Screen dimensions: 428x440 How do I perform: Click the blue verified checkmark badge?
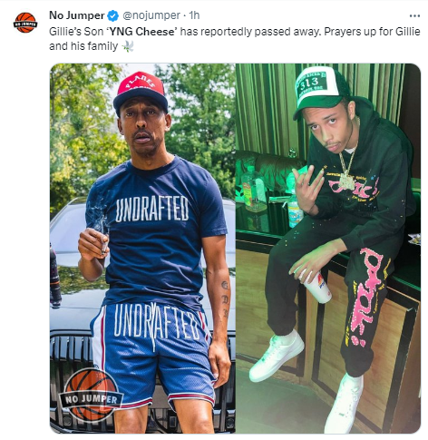(113, 15)
